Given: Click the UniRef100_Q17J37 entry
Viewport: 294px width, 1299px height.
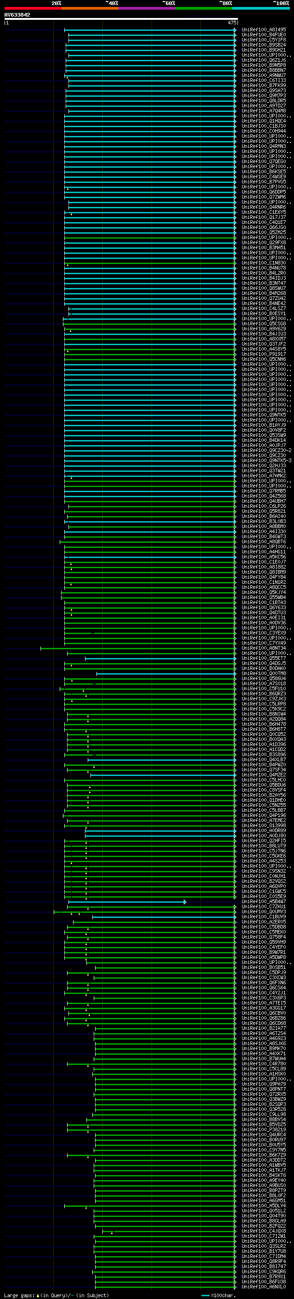Looking at the screenshot, I should pyautogui.click(x=264, y=217).
